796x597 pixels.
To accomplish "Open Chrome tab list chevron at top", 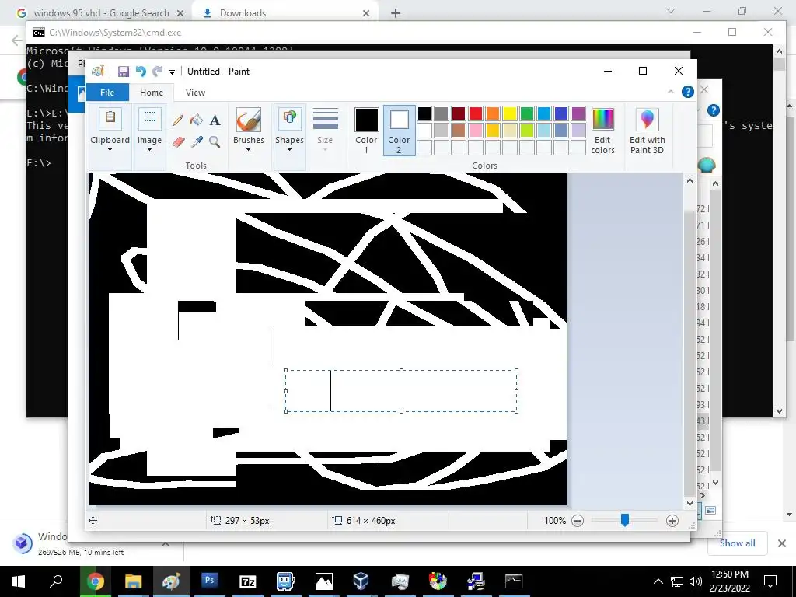I will pos(671,11).
